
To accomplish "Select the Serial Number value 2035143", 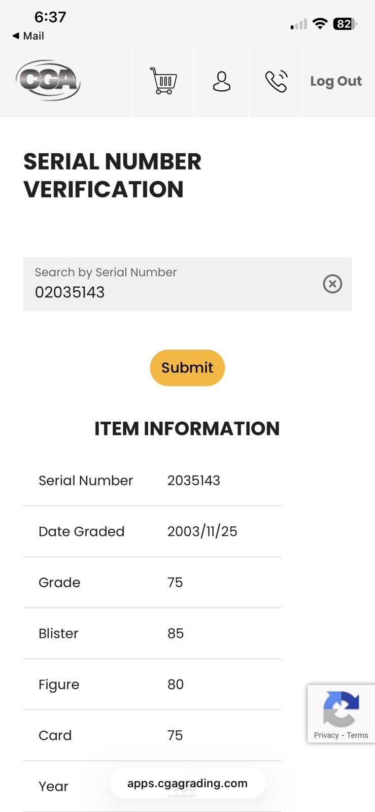I will coord(194,481).
